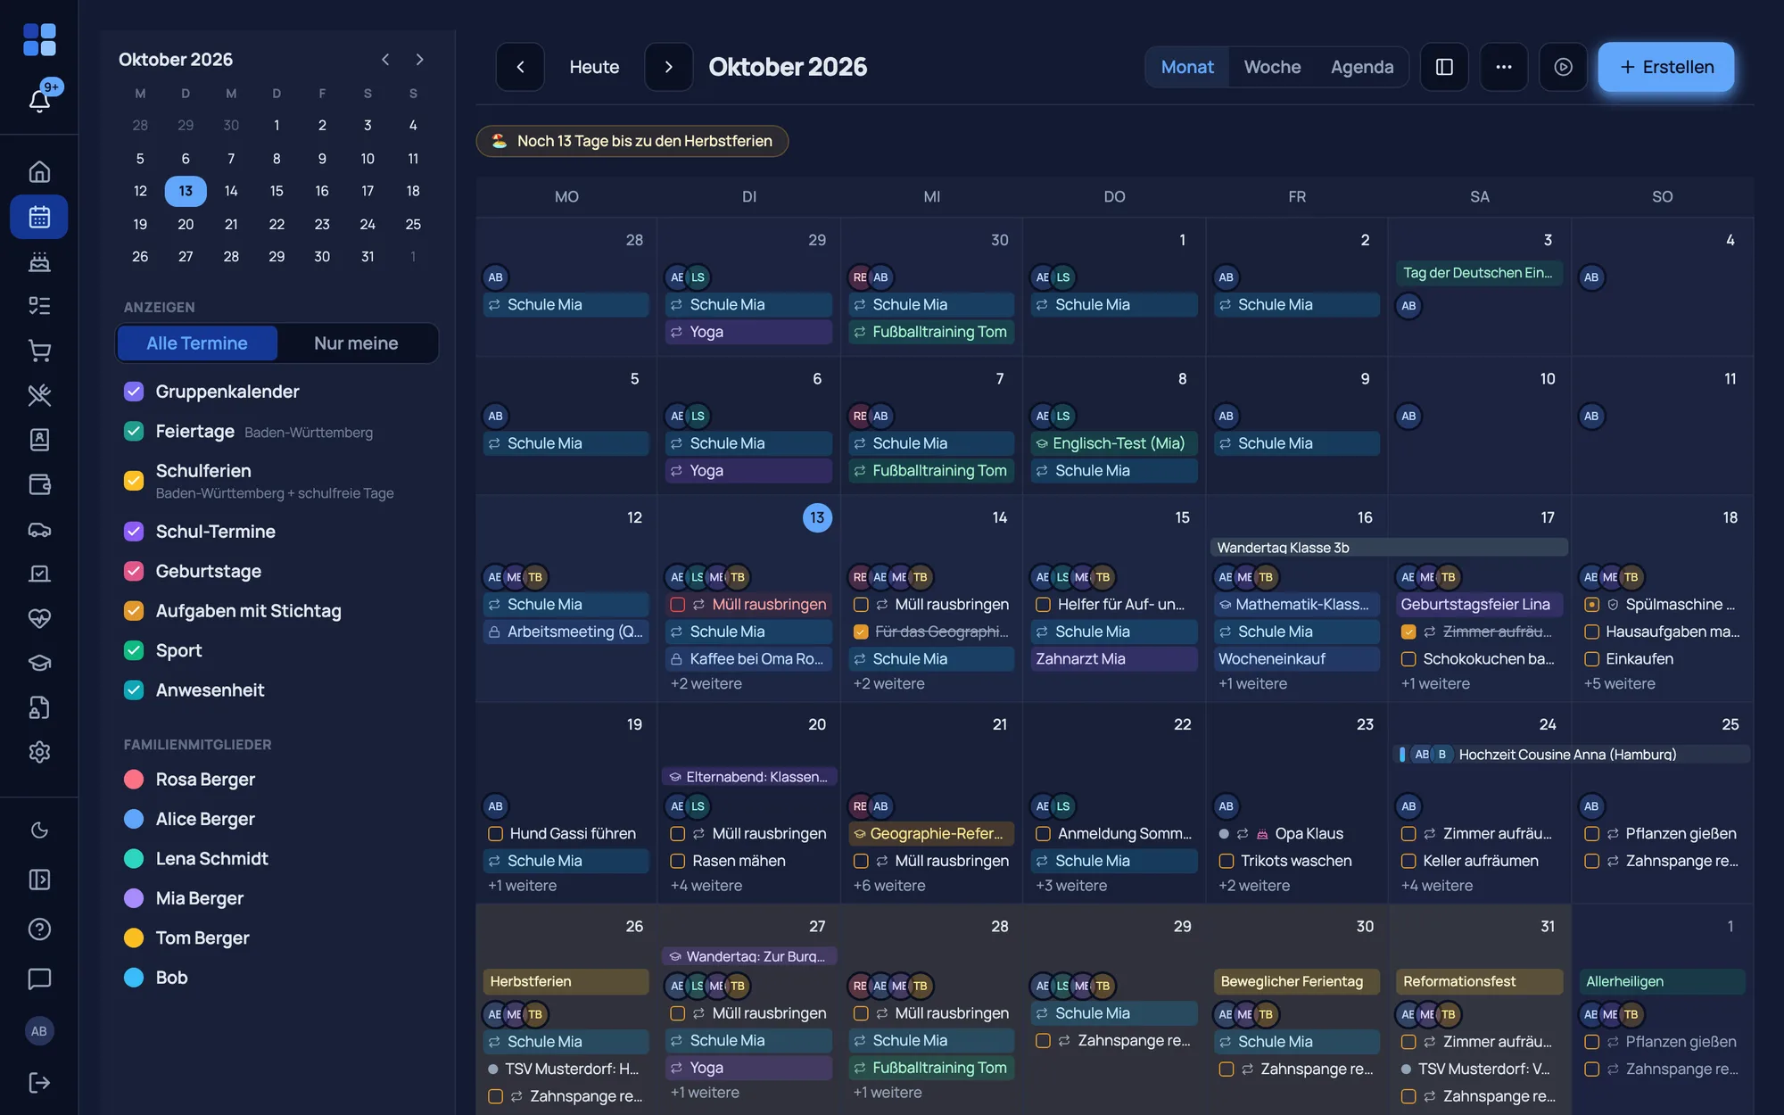This screenshot has height=1115, width=1784.
Task: Open the shopping cart sidebar icon
Action: coord(39,351)
